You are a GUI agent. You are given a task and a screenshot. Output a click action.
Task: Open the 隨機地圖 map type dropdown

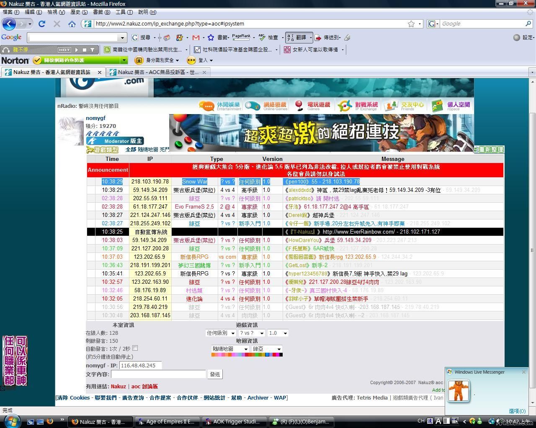pos(230,349)
